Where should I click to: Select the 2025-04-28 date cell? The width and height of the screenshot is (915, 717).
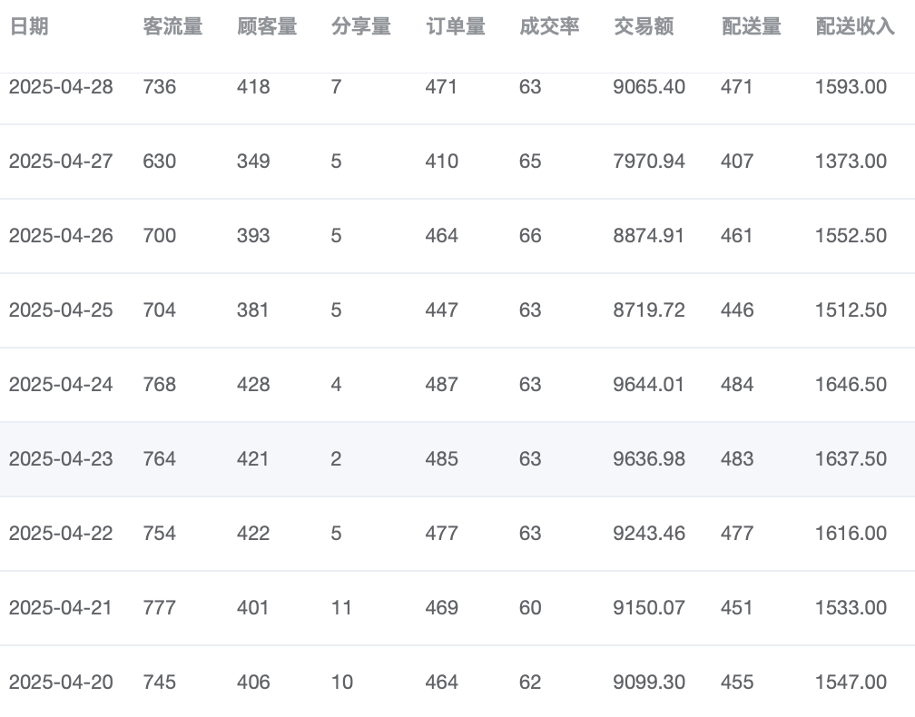pyautogui.click(x=61, y=87)
